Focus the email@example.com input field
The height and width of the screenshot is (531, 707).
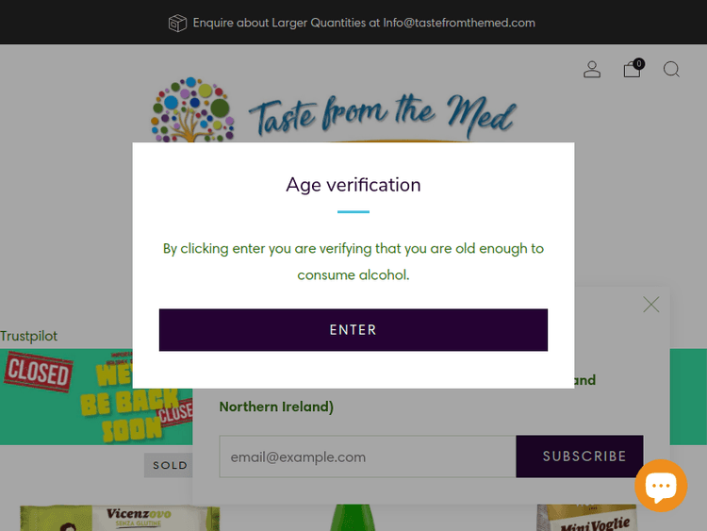pyautogui.click(x=368, y=456)
